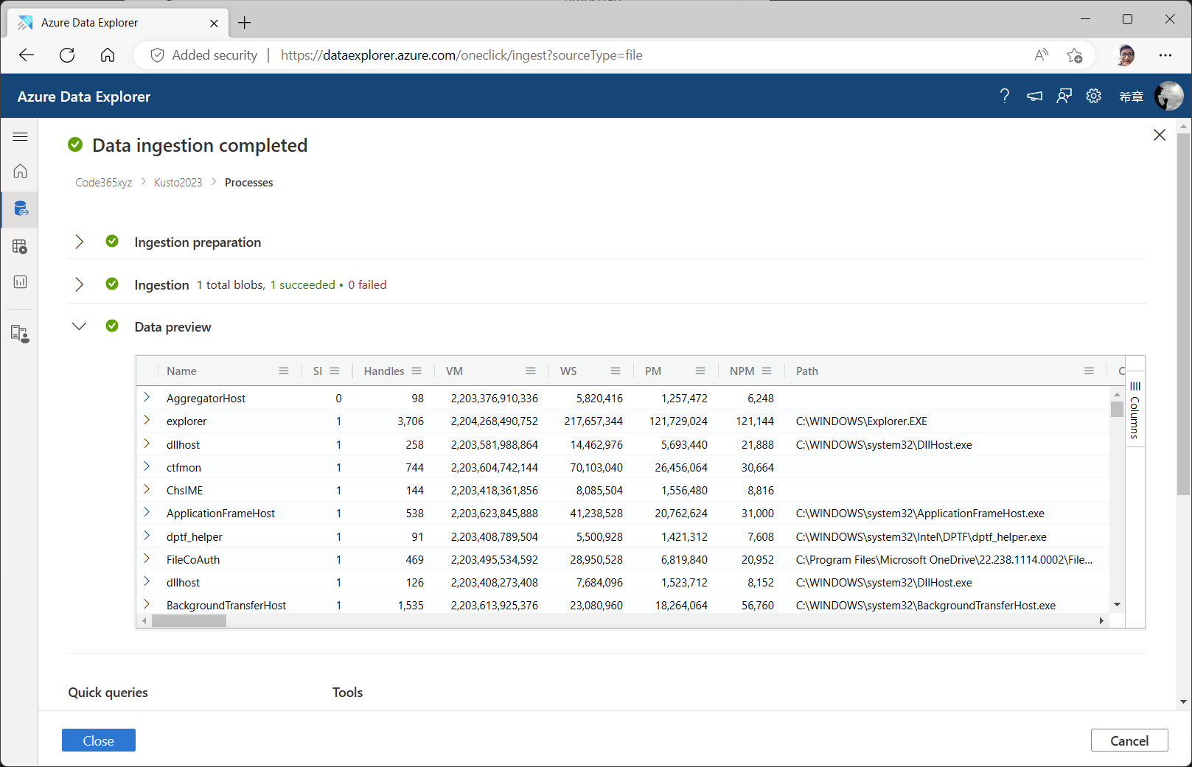Click the blue Close button
Screen dimensions: 1192x767
[x=99, y=740]
